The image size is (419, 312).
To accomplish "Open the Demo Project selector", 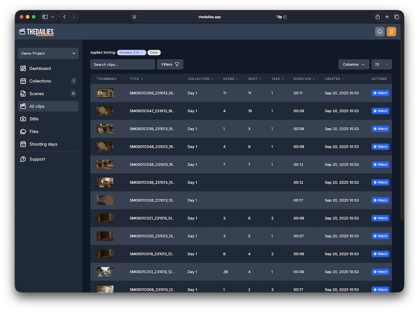I will (x=48, y=53).
